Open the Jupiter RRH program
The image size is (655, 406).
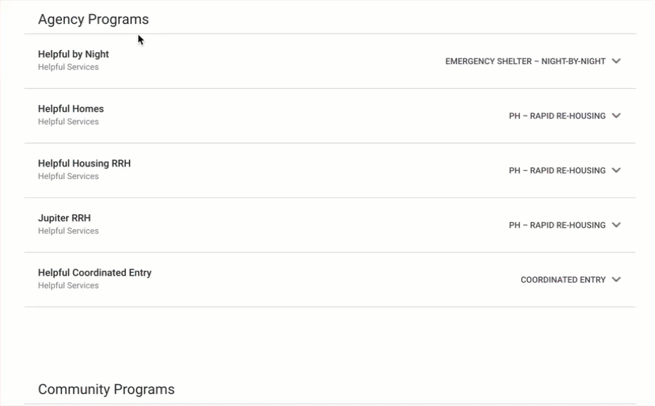(64, 218)
